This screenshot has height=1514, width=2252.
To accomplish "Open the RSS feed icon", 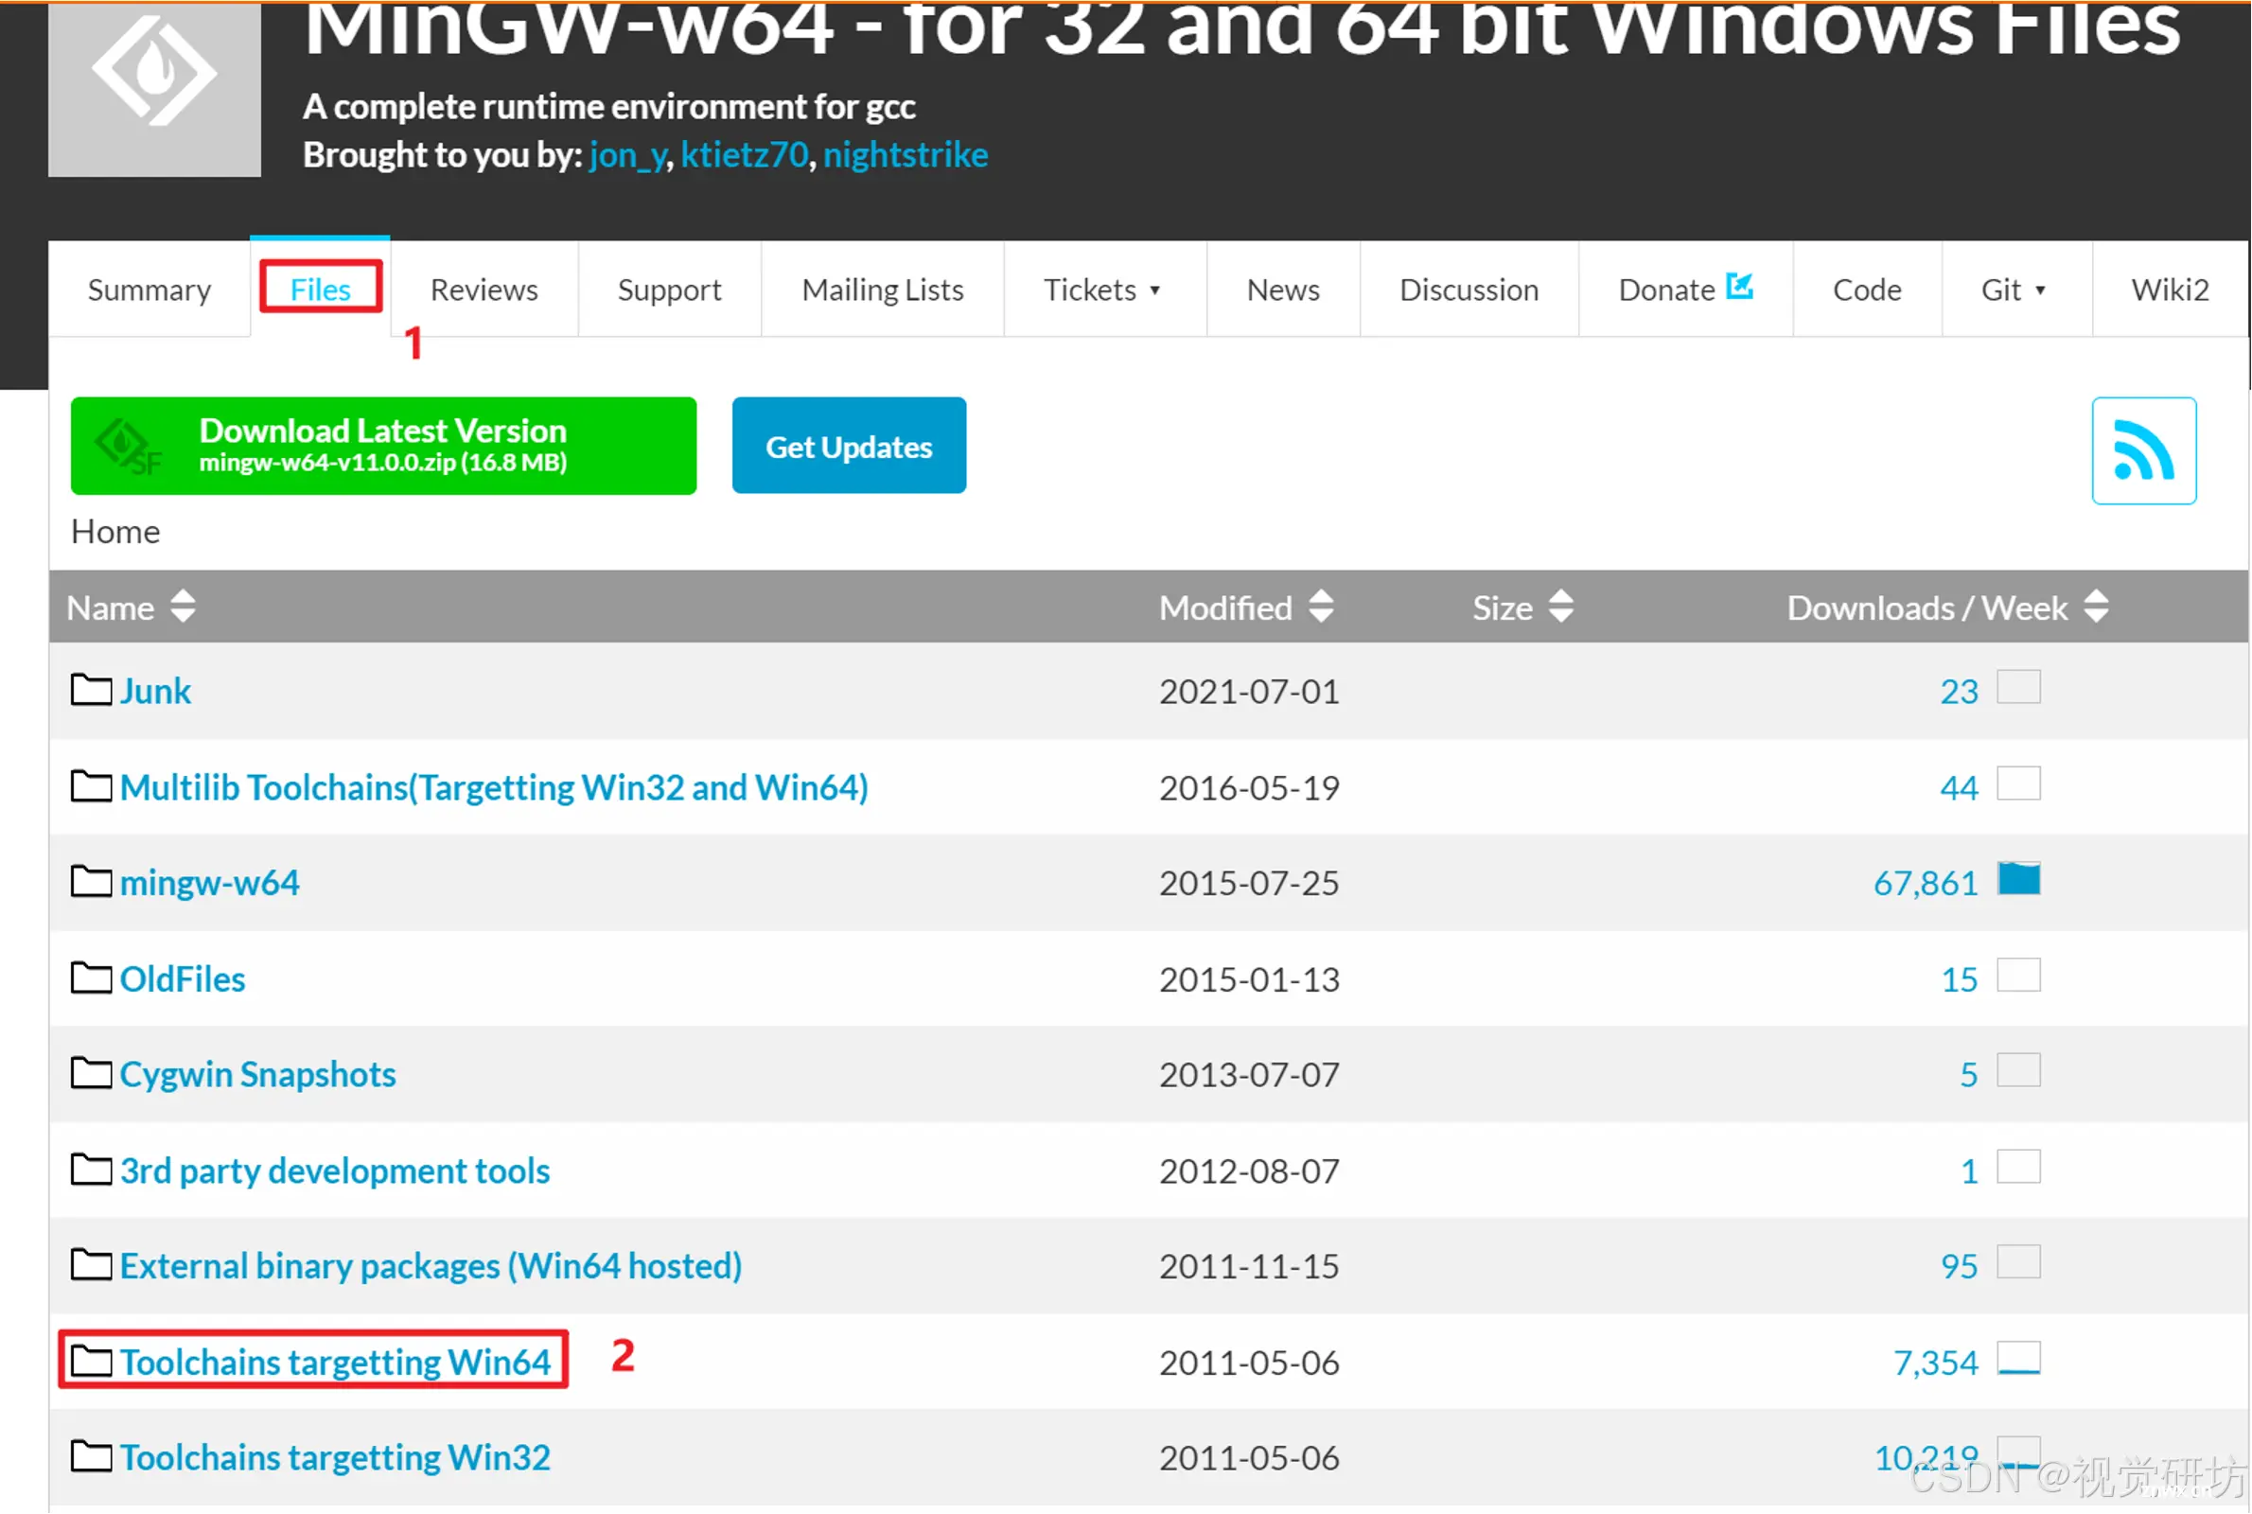I will pyautogui.click(x=2144, y=451).
